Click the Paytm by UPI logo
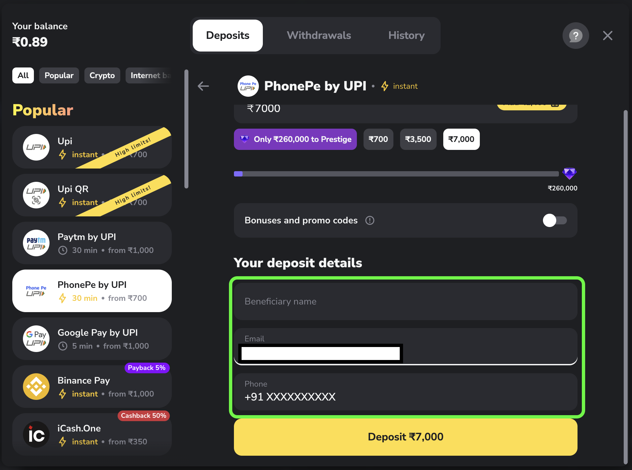Viewport: 632px width, 470px height. pyautogui.click(x=36, y=243)
